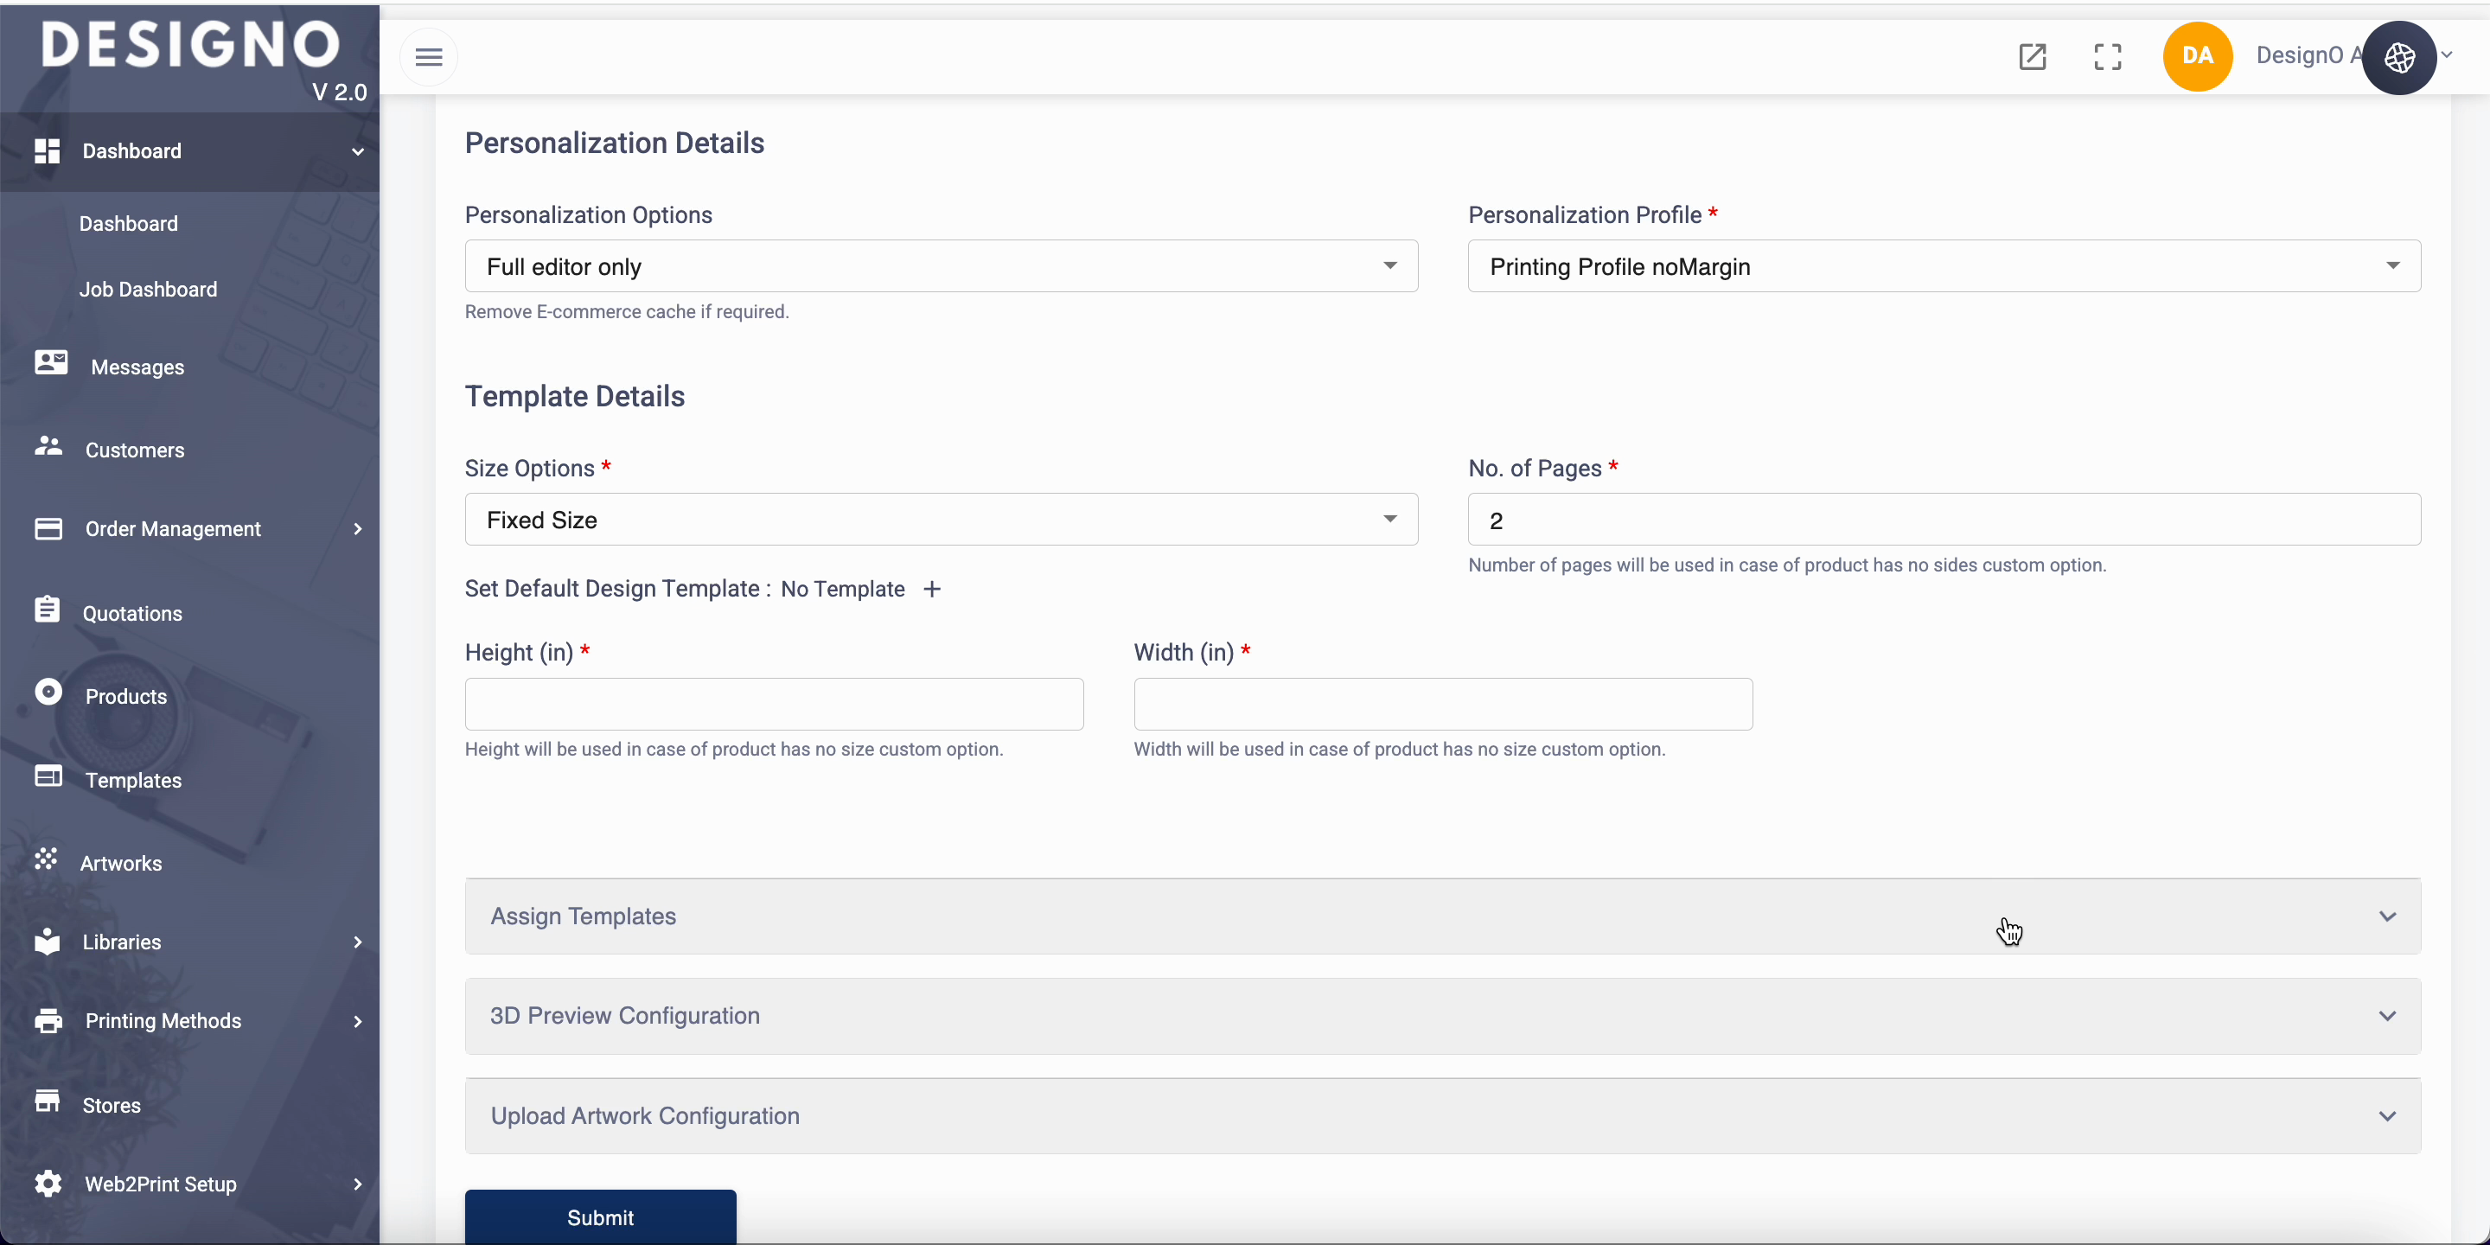Open the Size Options dropdown
The width and height of the screenshot is (2490, 1245).
941,520
